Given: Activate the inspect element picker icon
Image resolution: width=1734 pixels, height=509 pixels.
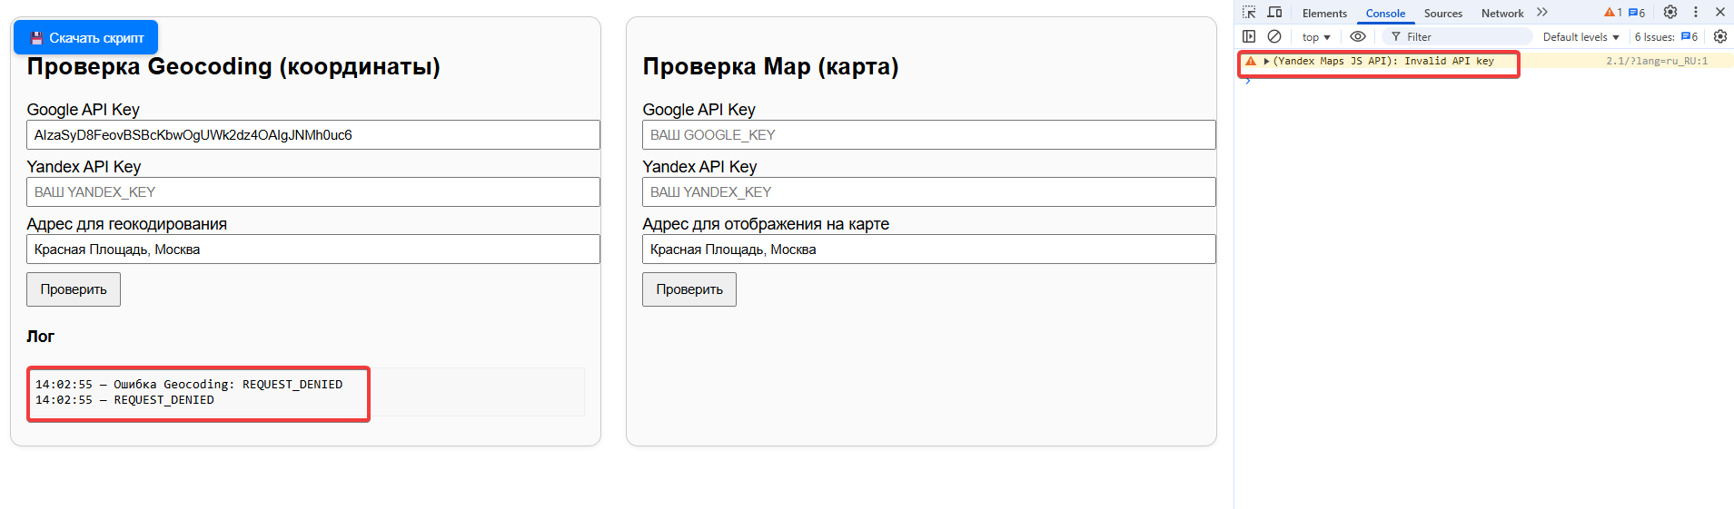Looking at the screenshot, I should [x=1249, y=13].
